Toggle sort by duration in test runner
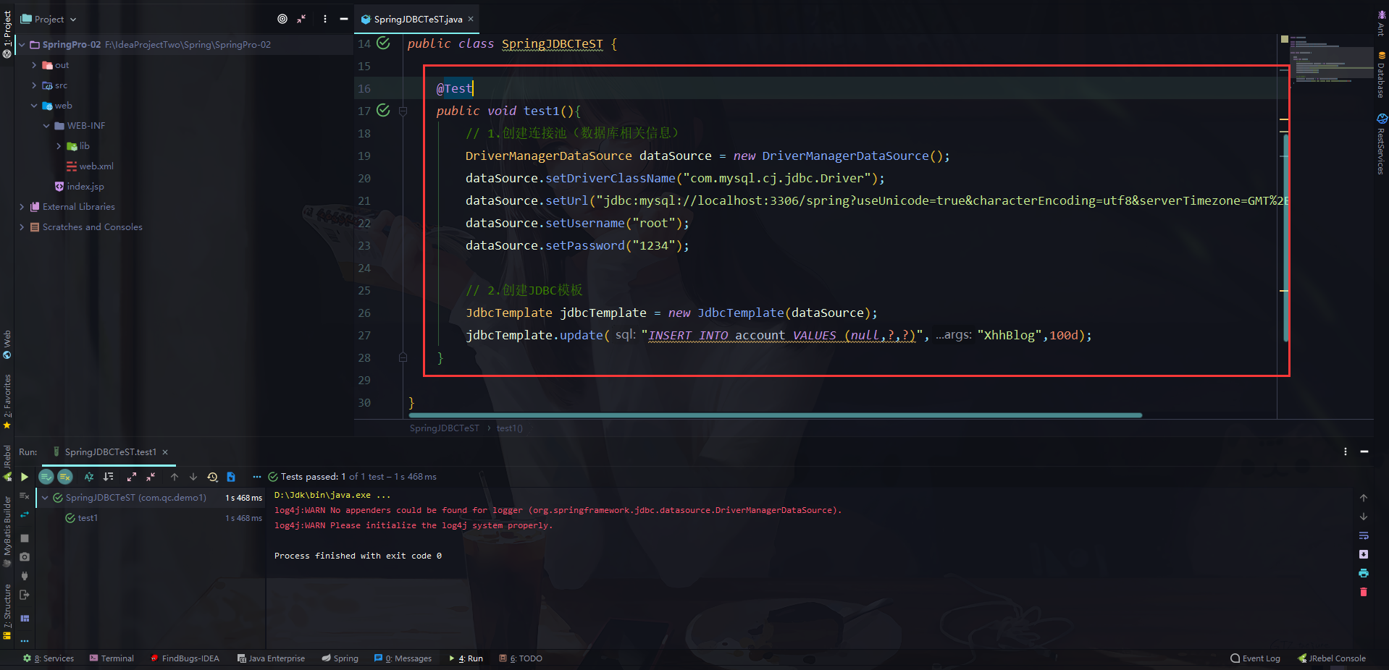 [x=109, y=477]
